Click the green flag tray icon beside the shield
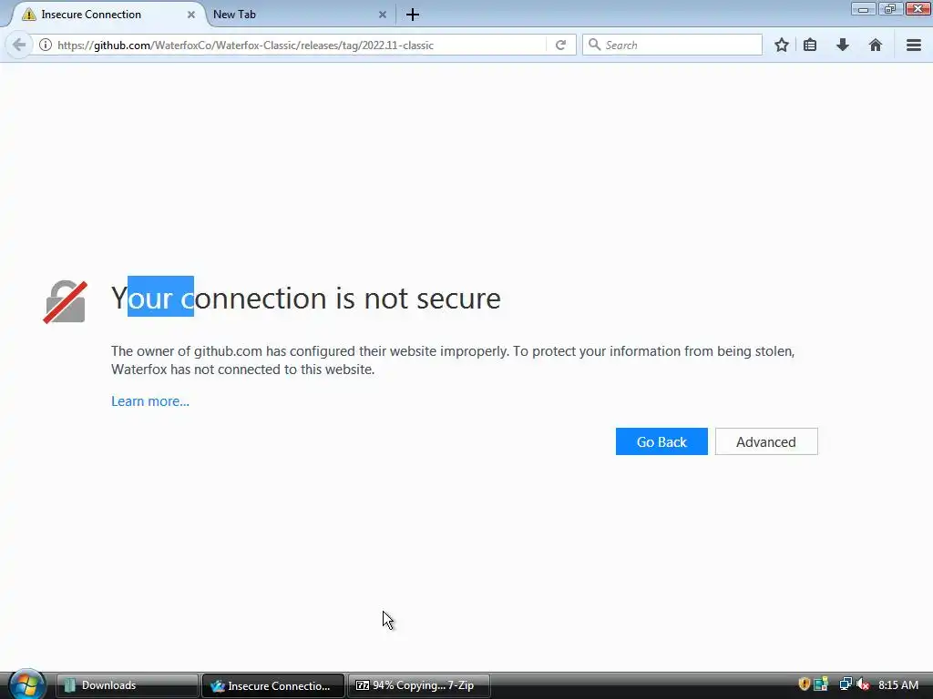 821,684
